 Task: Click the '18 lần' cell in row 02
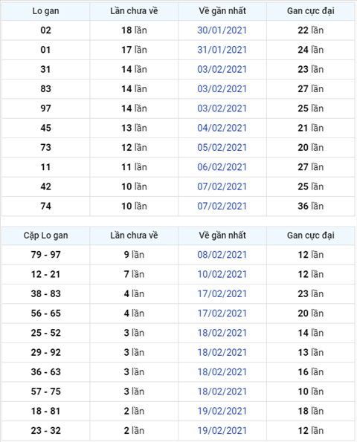tap(134, 30)
